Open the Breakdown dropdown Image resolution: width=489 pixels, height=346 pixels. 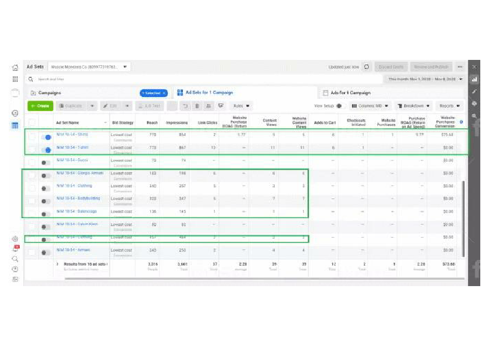pyautogui.click(x=414, y=106)
